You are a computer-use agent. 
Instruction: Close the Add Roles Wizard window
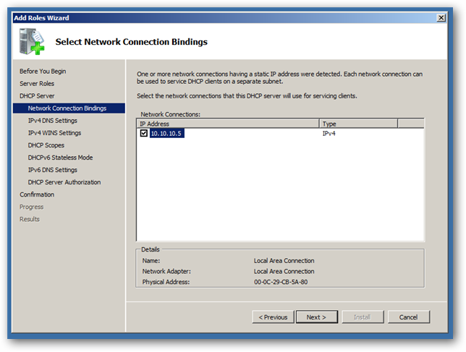click(441, 18)
